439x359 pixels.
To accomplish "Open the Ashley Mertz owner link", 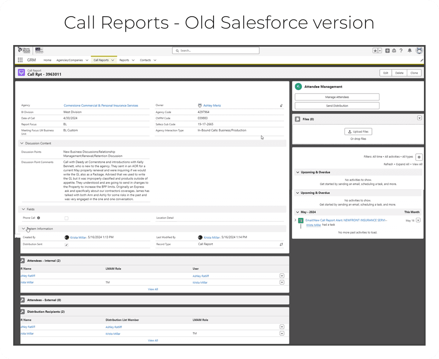I will (212, 106).
